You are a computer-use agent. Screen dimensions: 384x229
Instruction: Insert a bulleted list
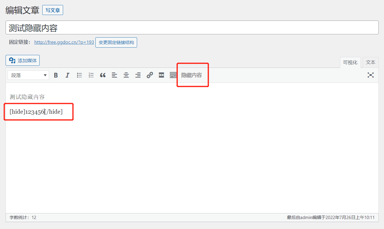click(x=79, y=75)
